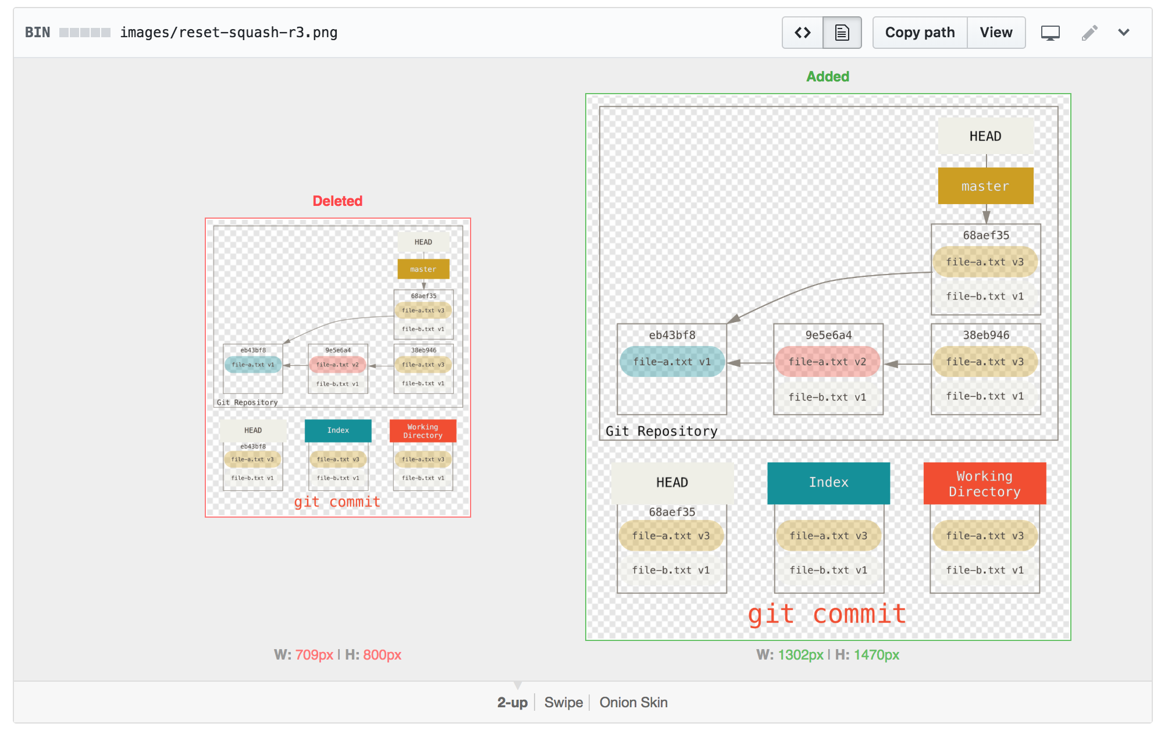Screen dimensions: 1168x741
Task: Click the added image preview
Action: 828,367
